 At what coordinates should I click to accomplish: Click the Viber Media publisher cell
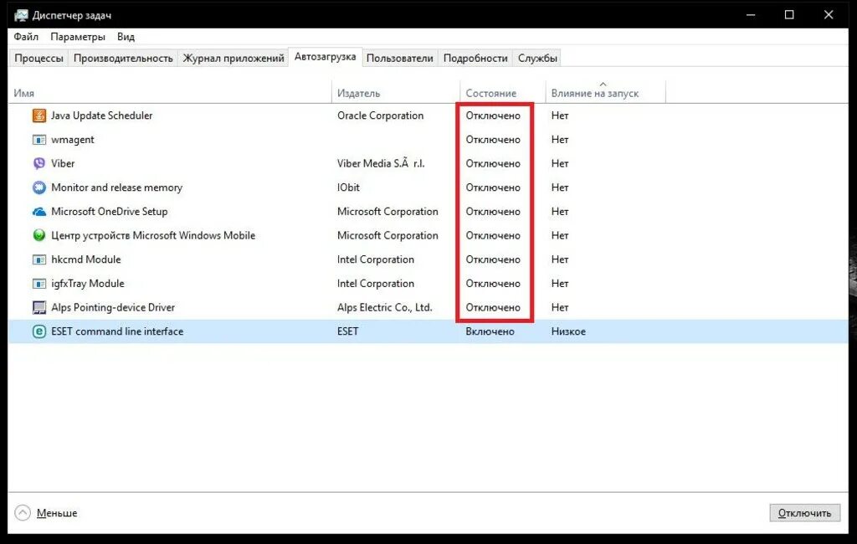click(381, 163)
